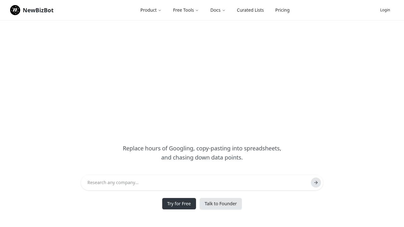
Task: Click the circular arrow to research a company
Action: 316,182
